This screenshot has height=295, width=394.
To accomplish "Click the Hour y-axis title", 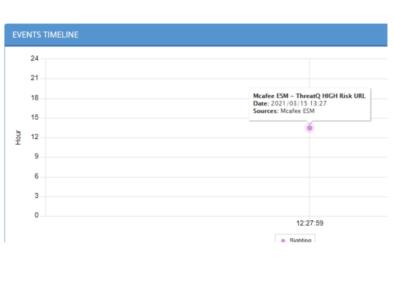I will pos(19,138).
